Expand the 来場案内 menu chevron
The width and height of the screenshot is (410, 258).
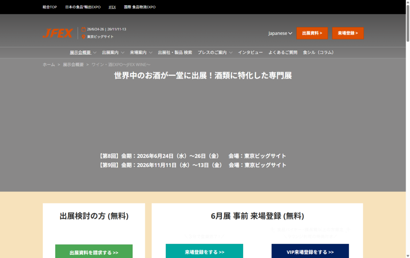(x=151, y=52)
